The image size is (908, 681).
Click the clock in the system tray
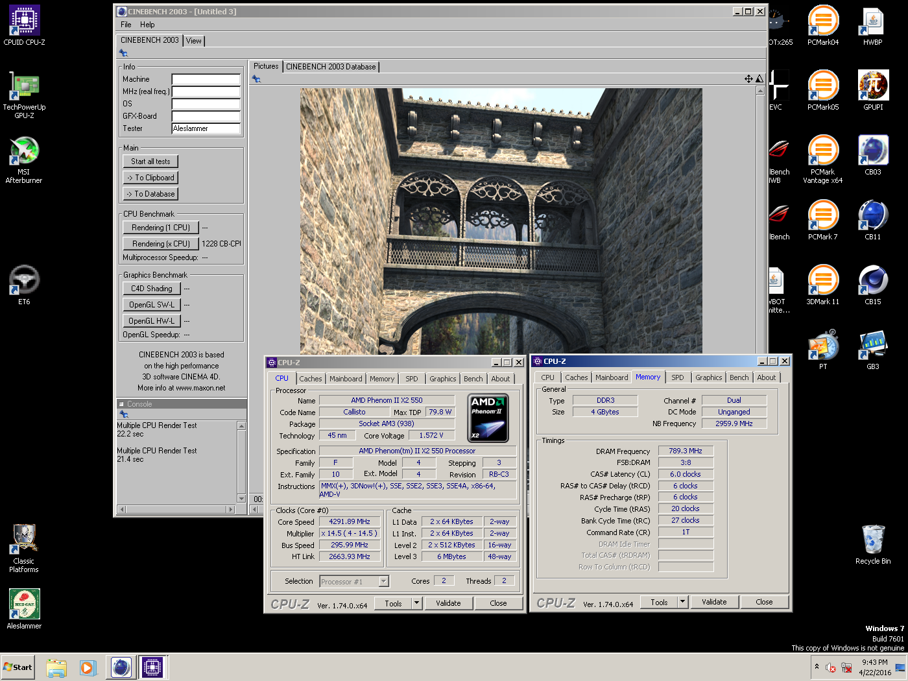[875, 667]
